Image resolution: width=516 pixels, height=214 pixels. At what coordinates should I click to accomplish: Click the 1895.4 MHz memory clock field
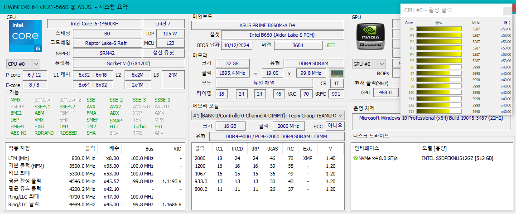pos(232,73)
